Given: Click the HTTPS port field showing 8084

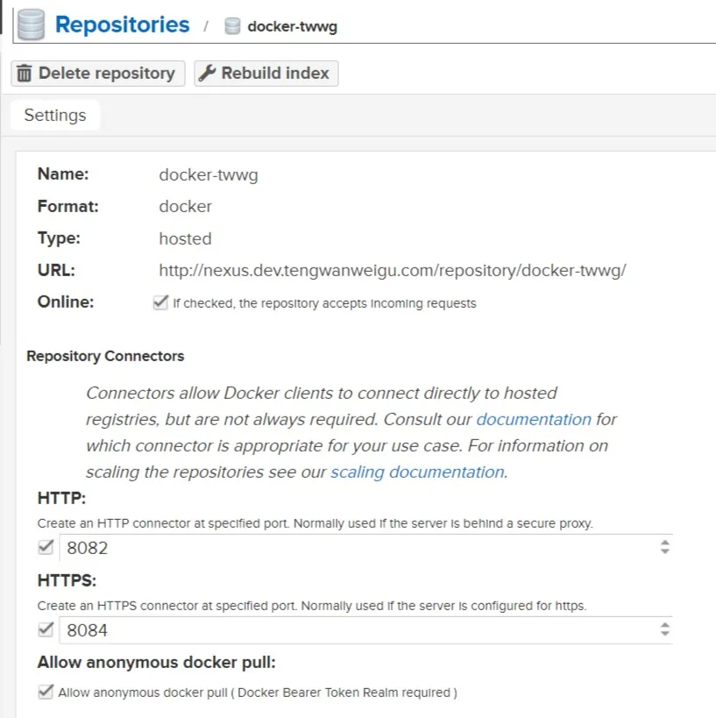Looking at the screenshot, I should point(351,629).
